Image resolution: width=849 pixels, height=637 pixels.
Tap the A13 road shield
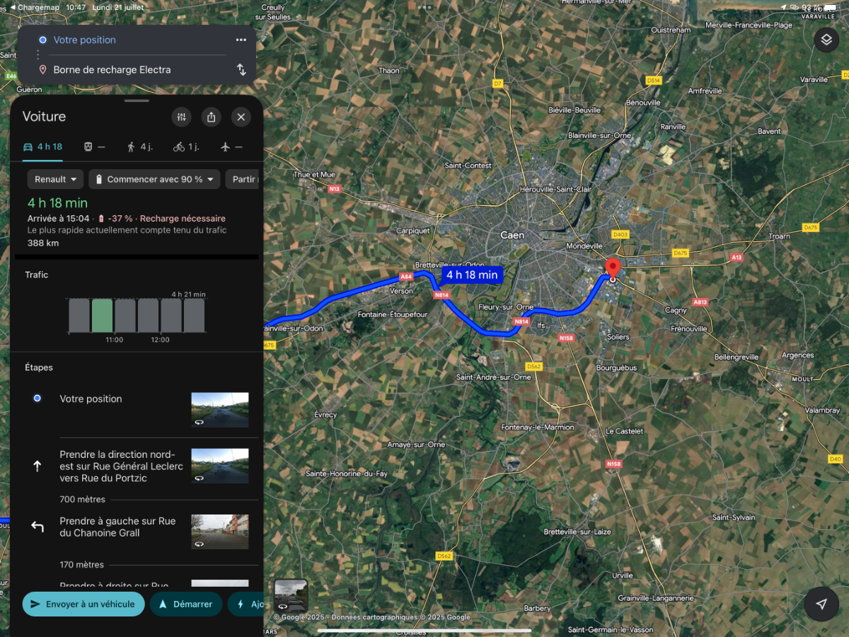tap(737, 258)
